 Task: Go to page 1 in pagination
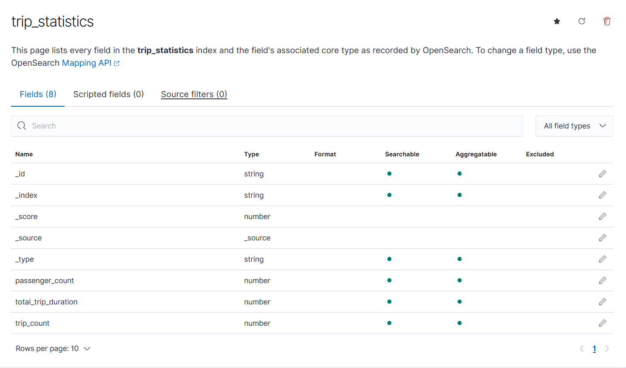click(594, 348)
